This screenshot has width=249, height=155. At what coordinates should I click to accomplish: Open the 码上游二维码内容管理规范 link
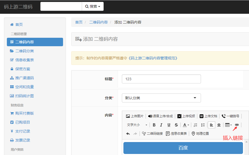[153, 58]
